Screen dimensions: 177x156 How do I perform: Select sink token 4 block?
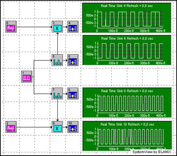[73, 27]
